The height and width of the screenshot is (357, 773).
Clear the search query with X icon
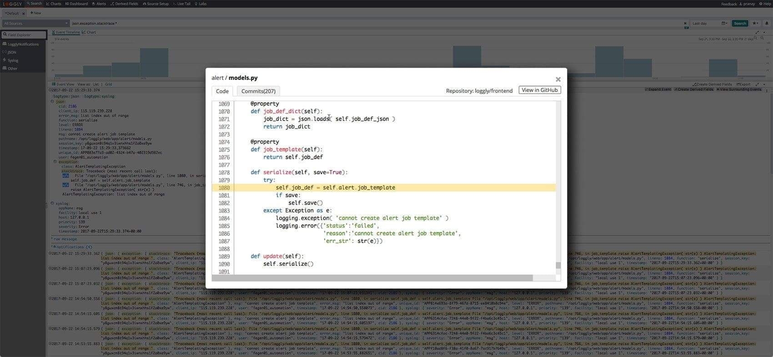click(x=685, y=23)
